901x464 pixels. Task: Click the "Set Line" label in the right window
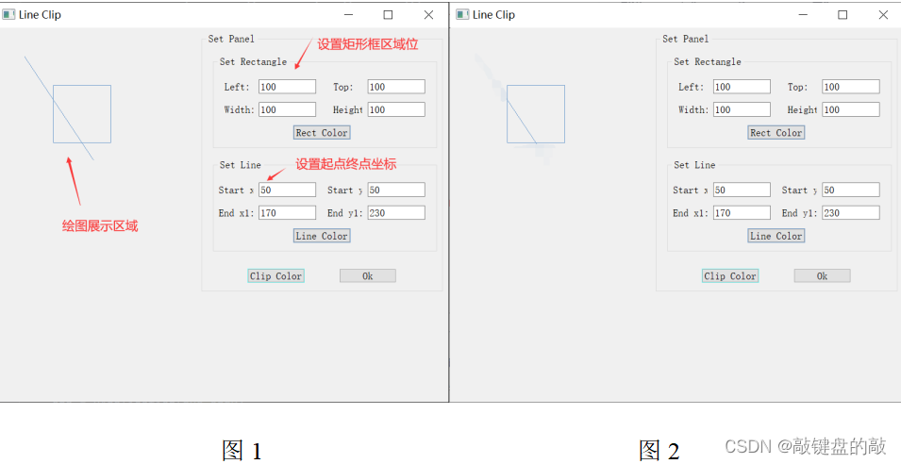point(694,165)
